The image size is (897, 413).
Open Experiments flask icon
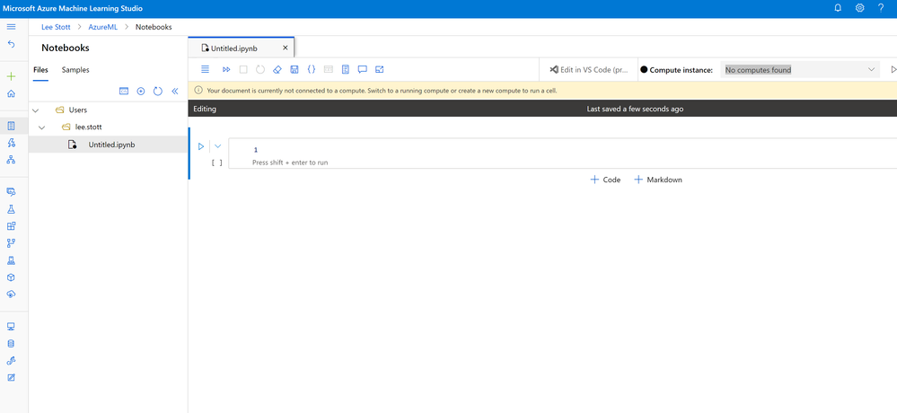point(11,209)
